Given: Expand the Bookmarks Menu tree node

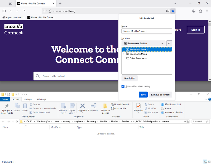Looking at the screenshot, I should (x=124, y=54).
